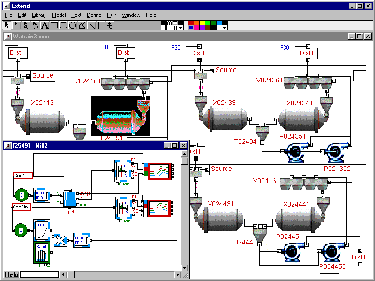Click the shuffle layers tool icon
This screenshot has width=375, height=281.
coord(110,25)
